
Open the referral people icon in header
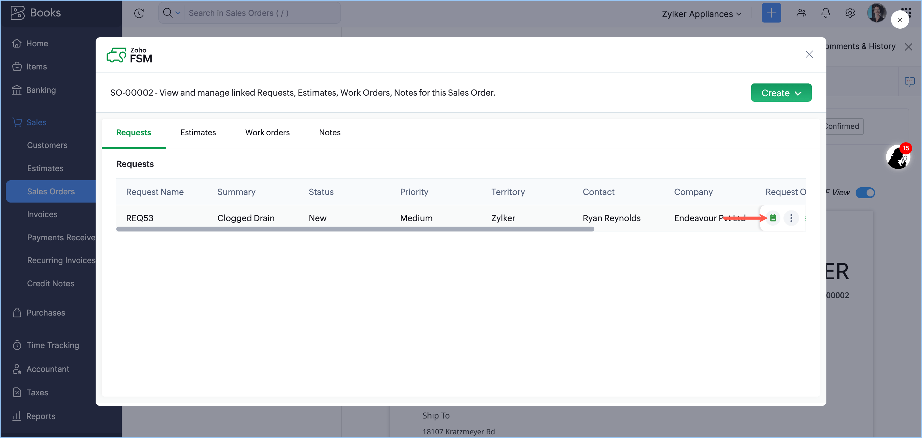pos(801,13)
